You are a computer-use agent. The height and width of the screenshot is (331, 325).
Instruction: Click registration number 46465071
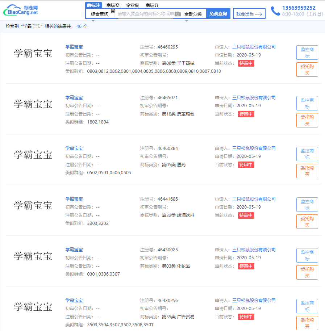168,97
